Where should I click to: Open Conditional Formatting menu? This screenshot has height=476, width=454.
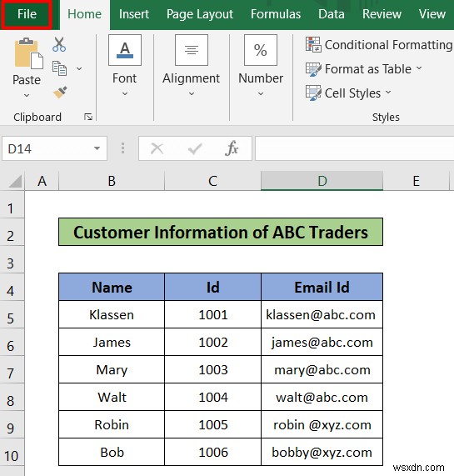(388, 45)
